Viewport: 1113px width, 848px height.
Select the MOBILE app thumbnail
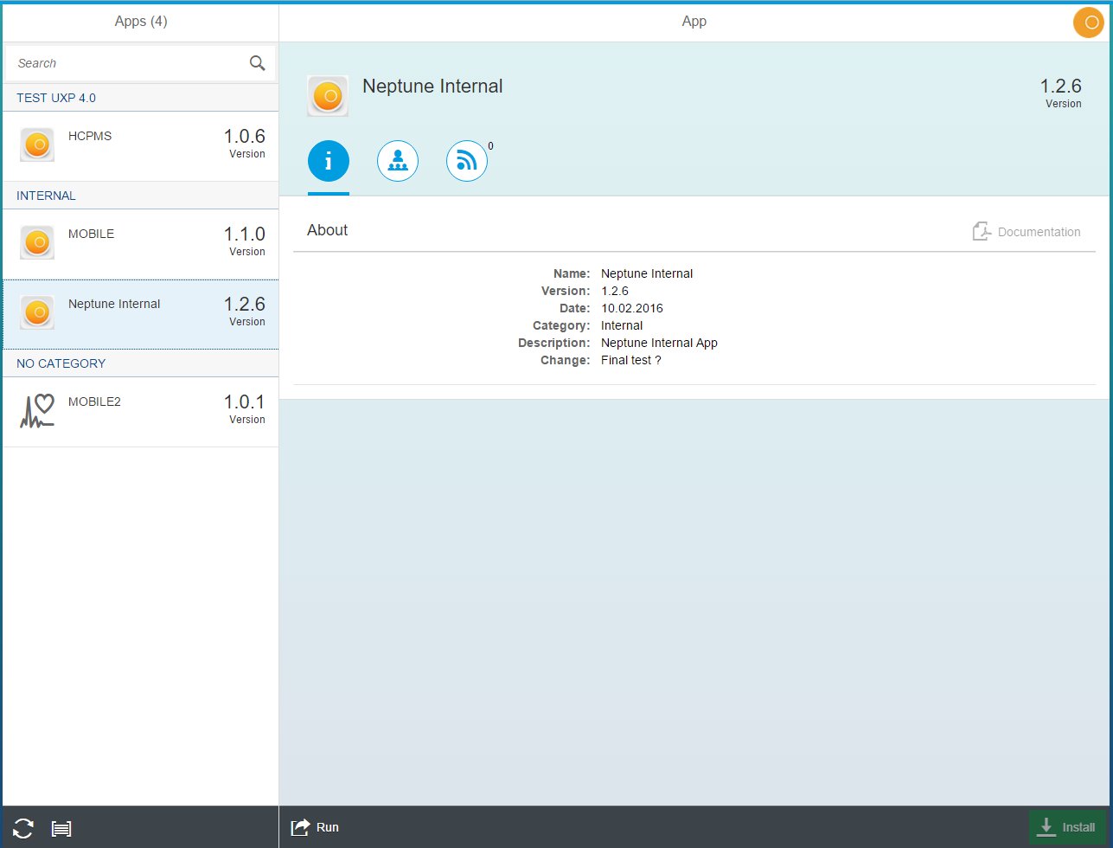click(x=36, y=242)
